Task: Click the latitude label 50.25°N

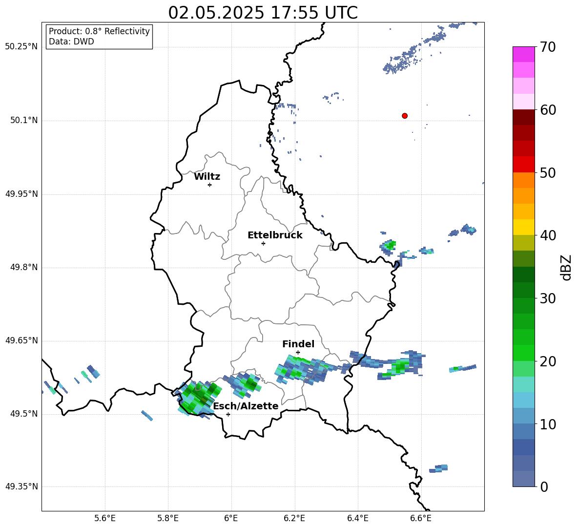Action: click(x=21, y=47)
